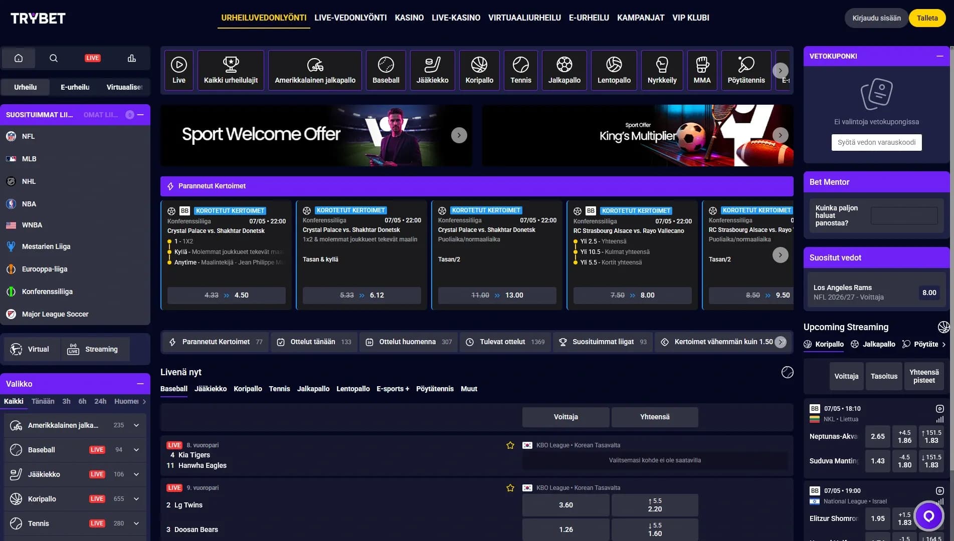Screen dimensions: 954x541
Task: Switch to Jalkapallo streaming tab
Action: (873, 344)
